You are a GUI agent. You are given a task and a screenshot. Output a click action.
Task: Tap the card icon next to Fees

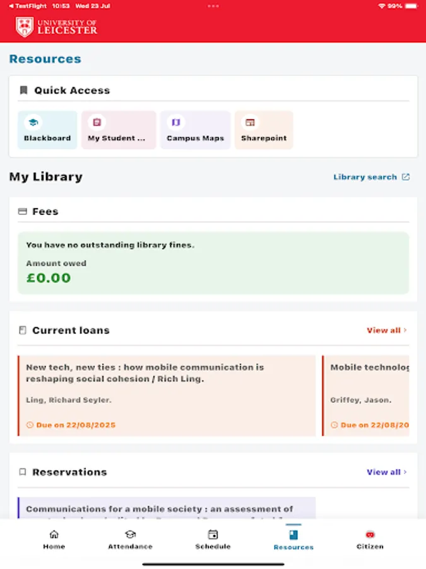click(x=23, y=211)
